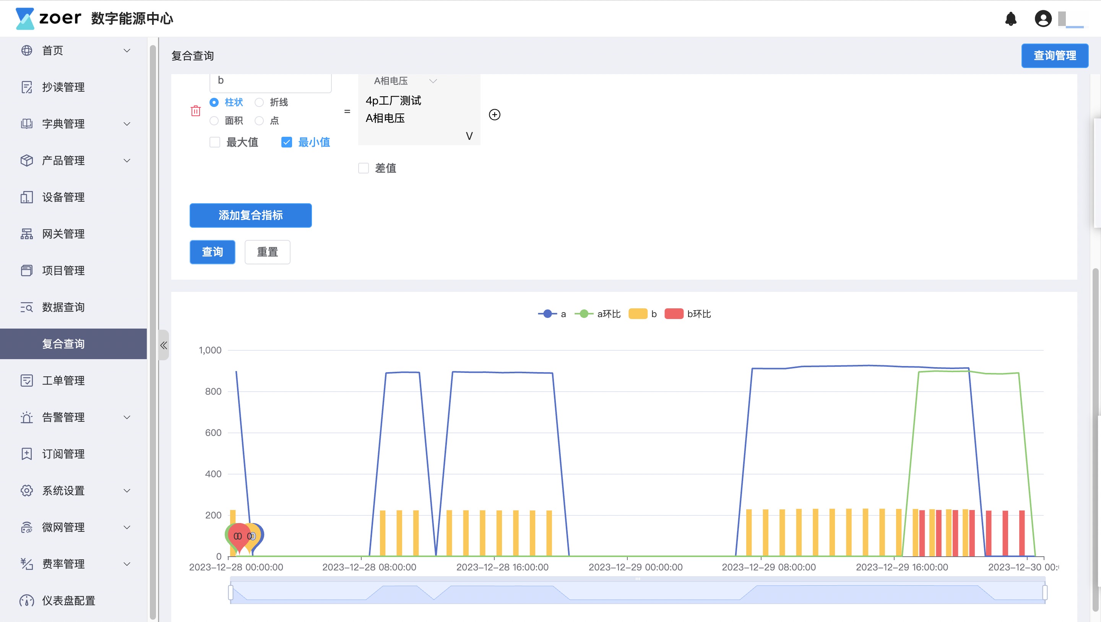Viewport: 1101px width, 622px height.
Task: Enable the 最大值 checkbox
Action: point(214,142)
